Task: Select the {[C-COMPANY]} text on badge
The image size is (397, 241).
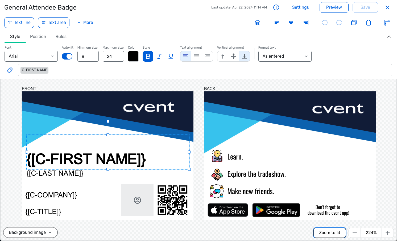Action: [51, 195]
